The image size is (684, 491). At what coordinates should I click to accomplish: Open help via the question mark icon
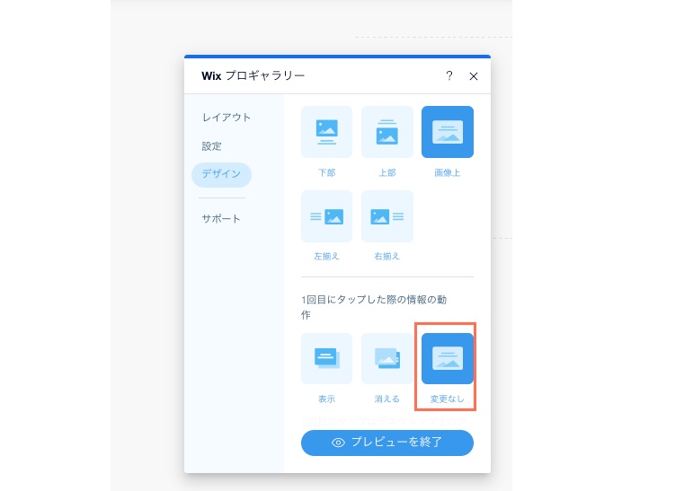pyautogui.click(x=449, y=76)
